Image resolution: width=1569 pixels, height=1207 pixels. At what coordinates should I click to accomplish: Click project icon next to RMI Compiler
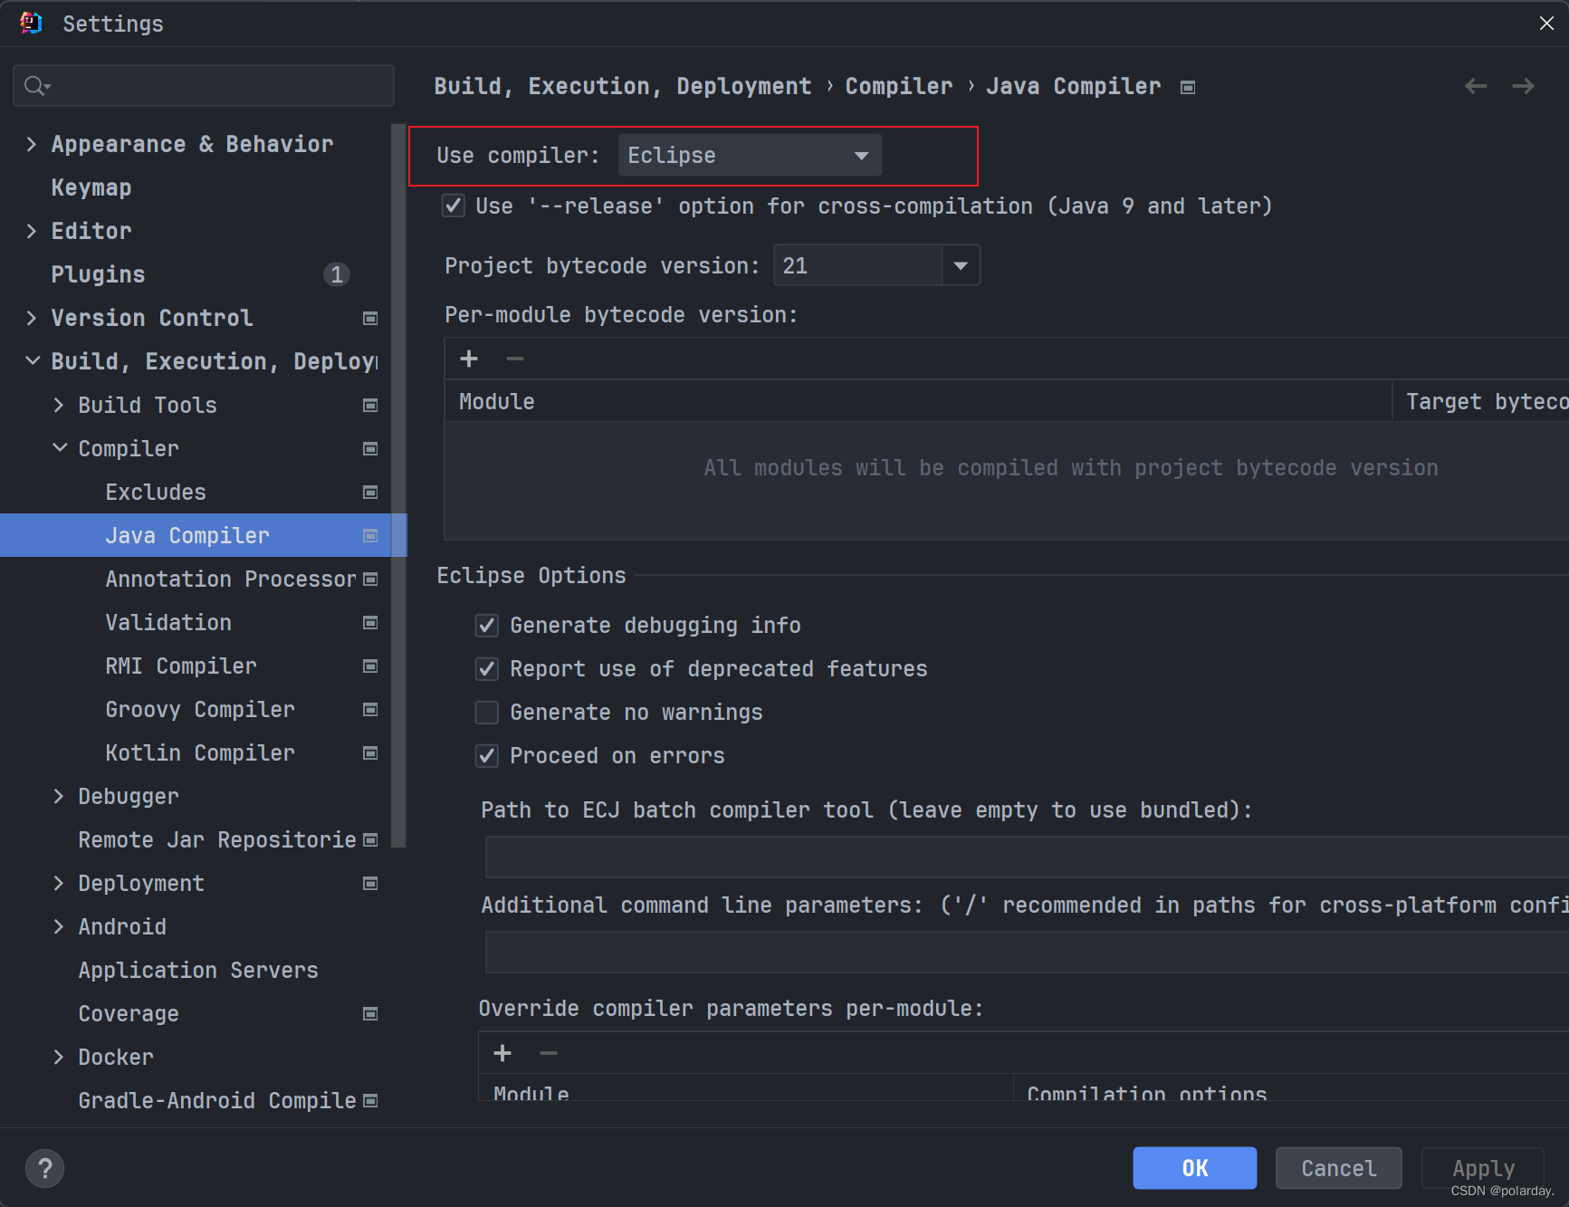click(x=370, y=666)
